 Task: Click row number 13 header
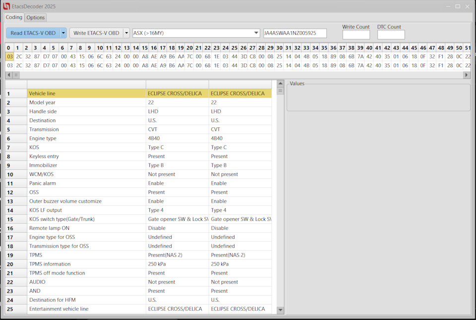pyautogui.click(x=16, y=201)
